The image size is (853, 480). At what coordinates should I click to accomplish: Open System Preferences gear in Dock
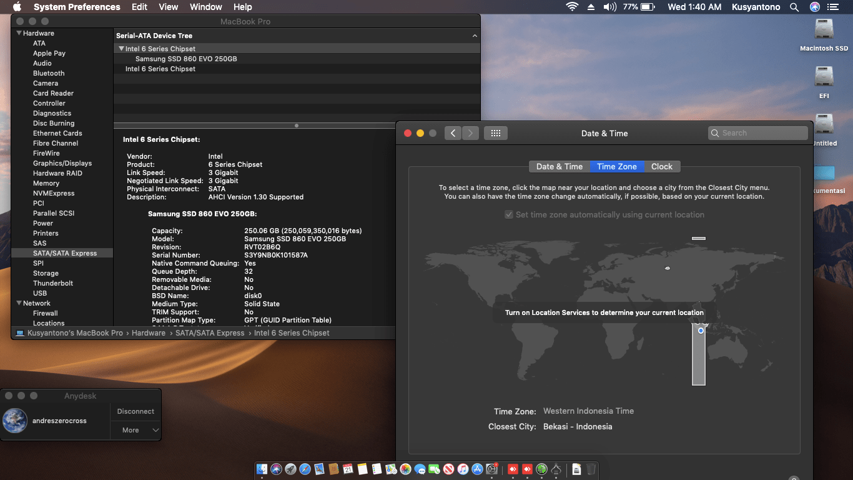tap(491, 469)
